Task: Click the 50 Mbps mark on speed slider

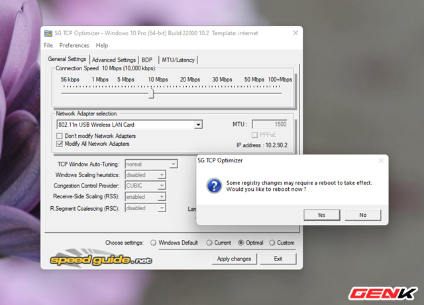Action: pos(254,80)
